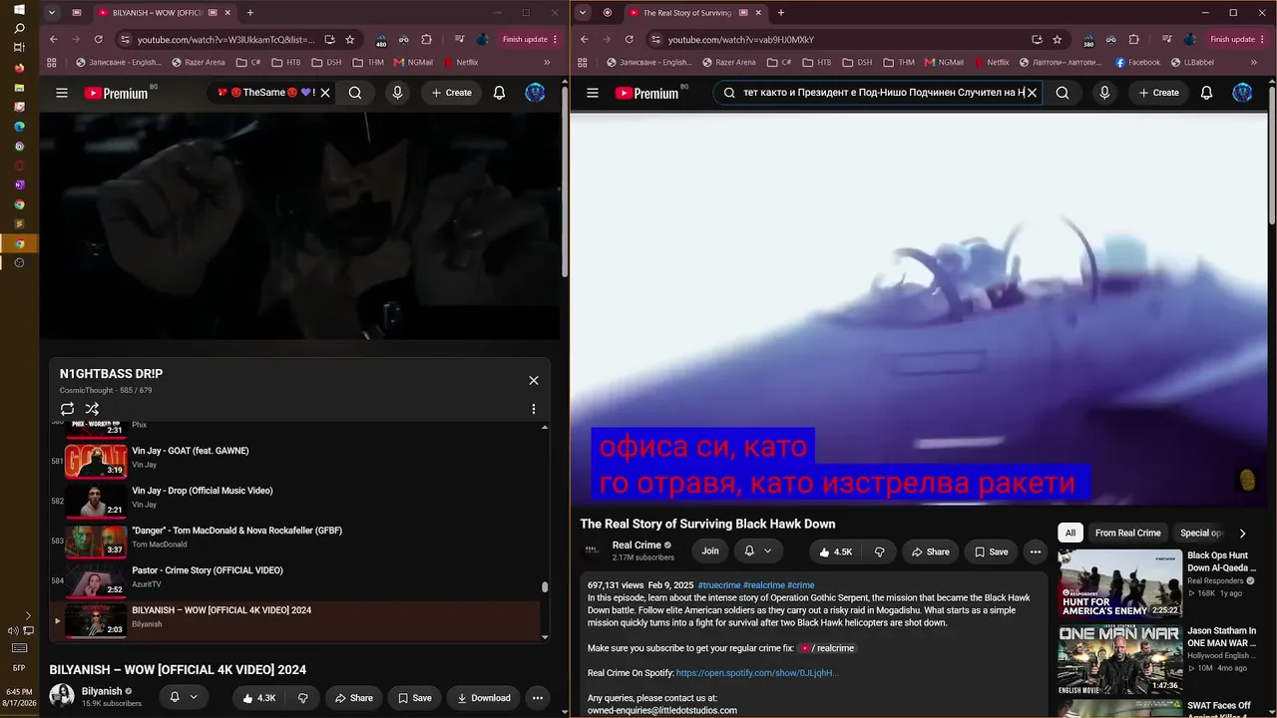Toggle playlist loop for N1GHTBASS DR!P
The height and width of the screenshot is (718, 1277).
coord(67,409)
